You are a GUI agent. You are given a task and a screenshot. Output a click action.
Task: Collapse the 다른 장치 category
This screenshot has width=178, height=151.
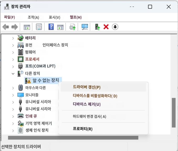pos(13,74)
